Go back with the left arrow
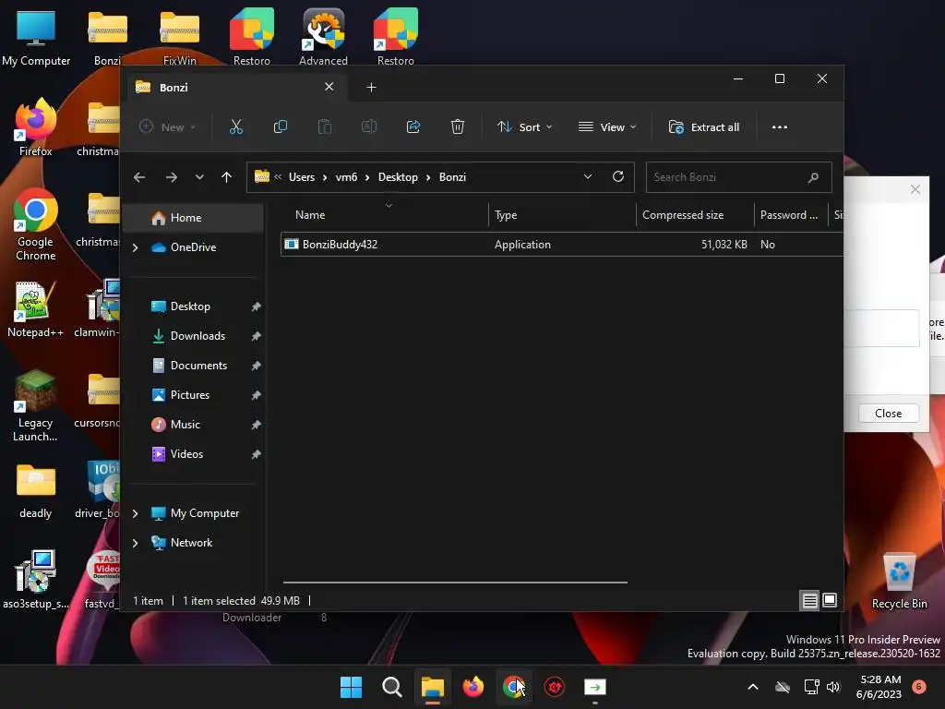Screen dimensions: 945x709 (x=139, y=177)
